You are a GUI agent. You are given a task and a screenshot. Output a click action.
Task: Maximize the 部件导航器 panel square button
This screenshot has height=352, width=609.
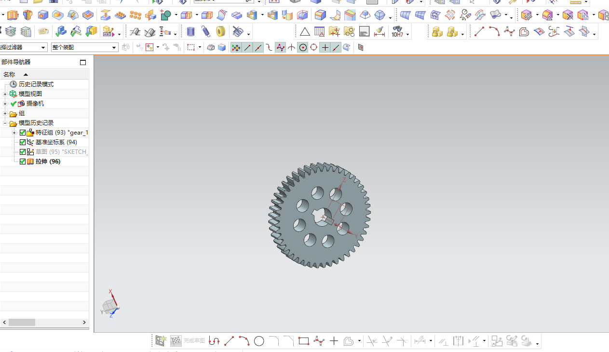(x=83, y=62)
